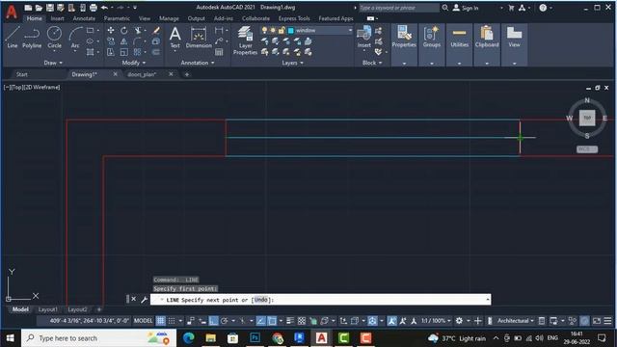Switch to door_plan drawing tab

tap(142, 74)
